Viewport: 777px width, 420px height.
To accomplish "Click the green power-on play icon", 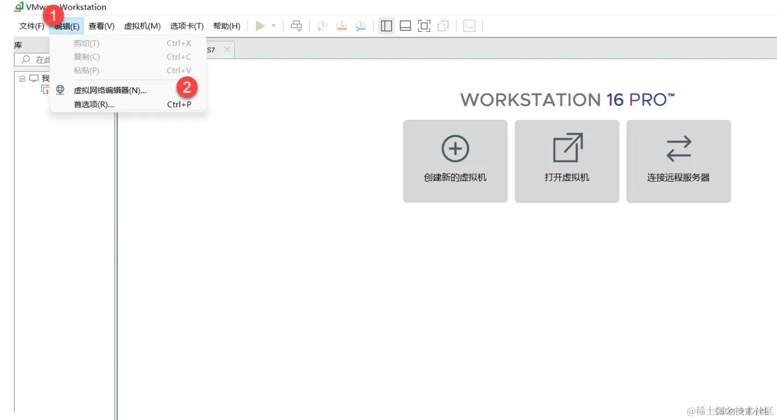I will [260, 26].
